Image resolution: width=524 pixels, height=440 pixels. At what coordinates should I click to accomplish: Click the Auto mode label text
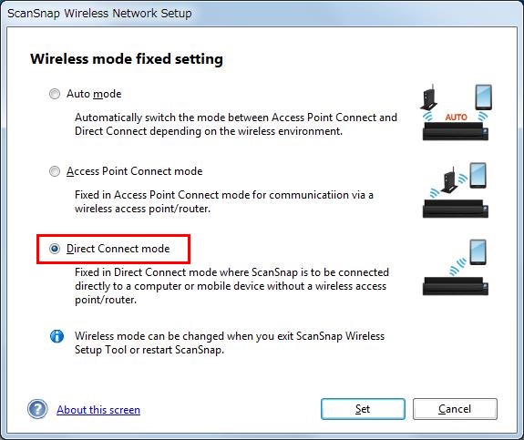pos(94,94)
